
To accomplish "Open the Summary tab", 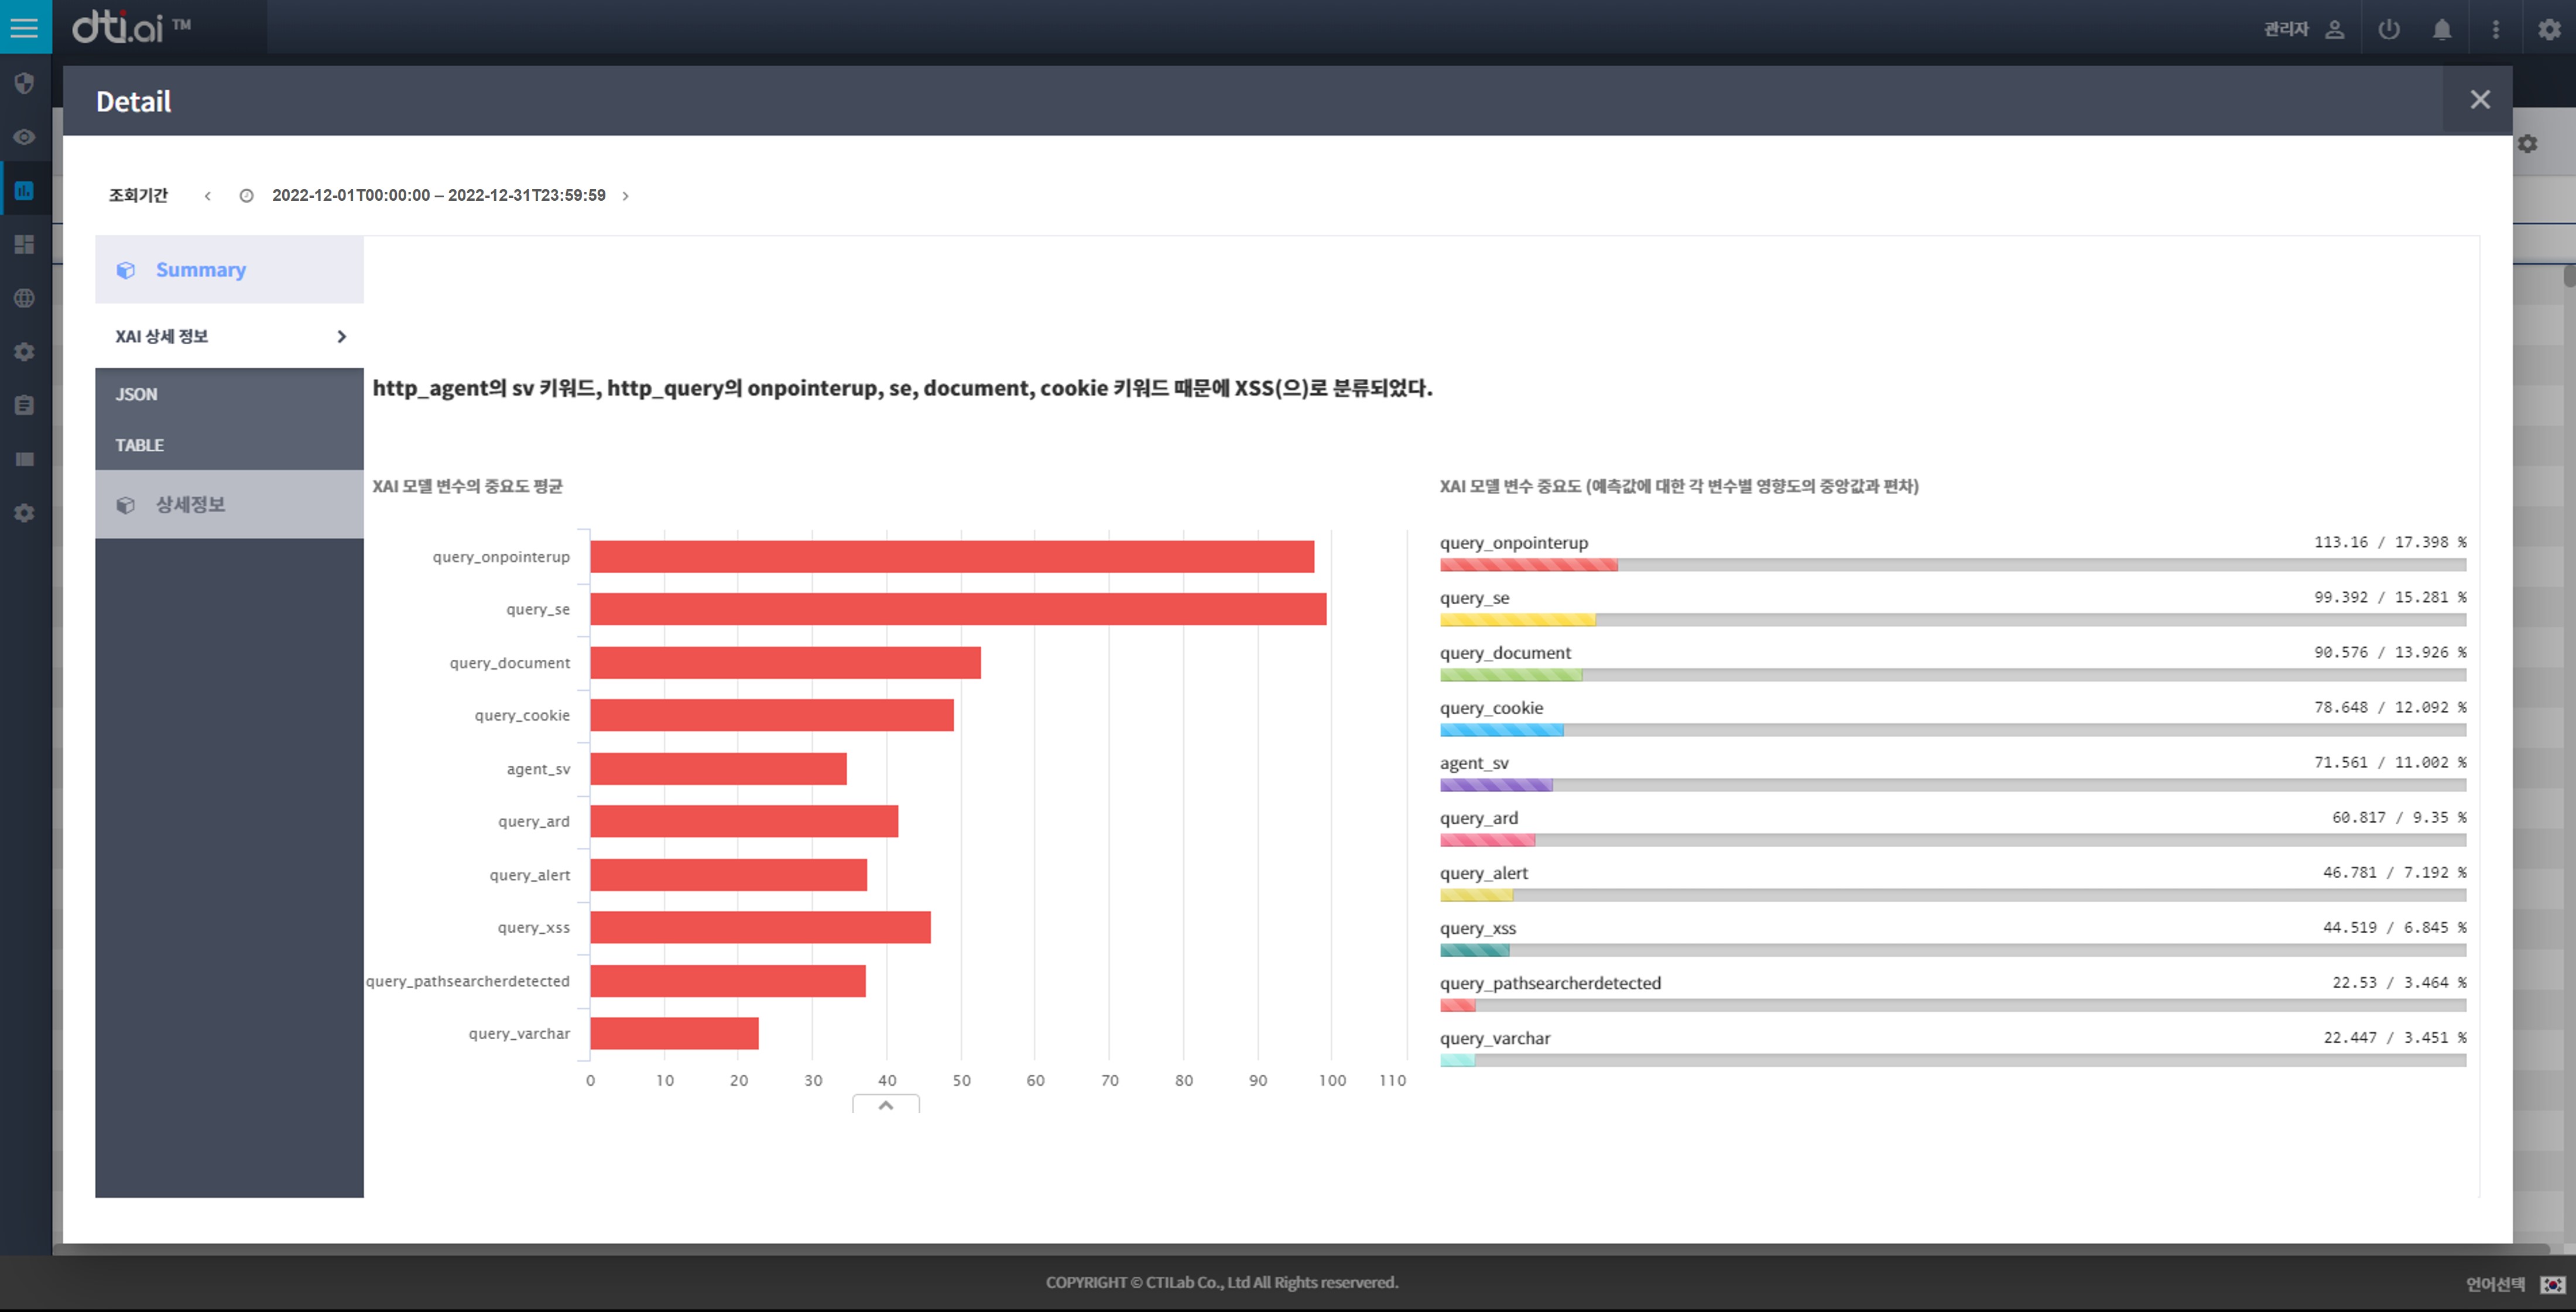I will coord(230,270).
